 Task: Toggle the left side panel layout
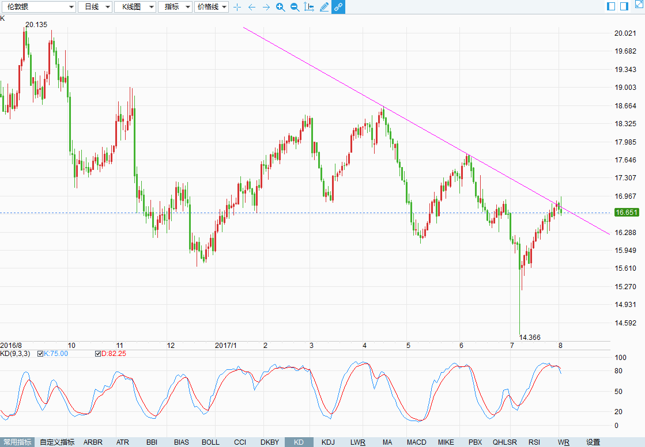coord(611,6)
